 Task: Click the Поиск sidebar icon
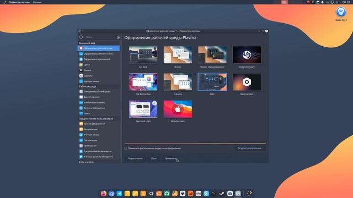[81, 114]
